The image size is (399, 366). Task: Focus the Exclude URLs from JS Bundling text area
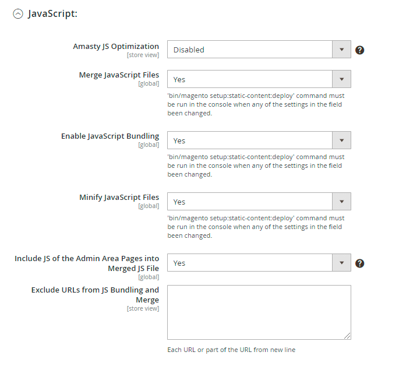pyautogui.click(x=259, y=312)
